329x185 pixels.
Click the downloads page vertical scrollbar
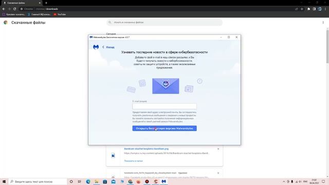[x=327, y=47]
